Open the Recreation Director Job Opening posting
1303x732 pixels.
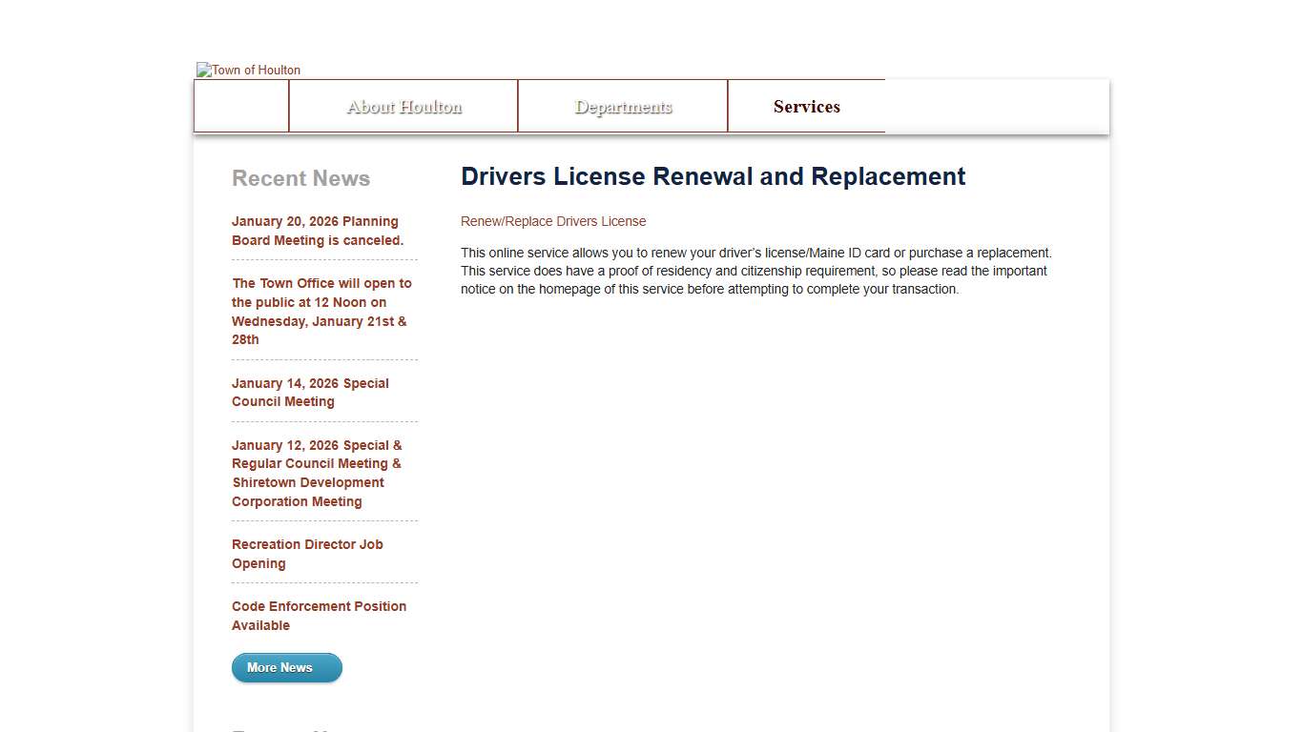307,554
